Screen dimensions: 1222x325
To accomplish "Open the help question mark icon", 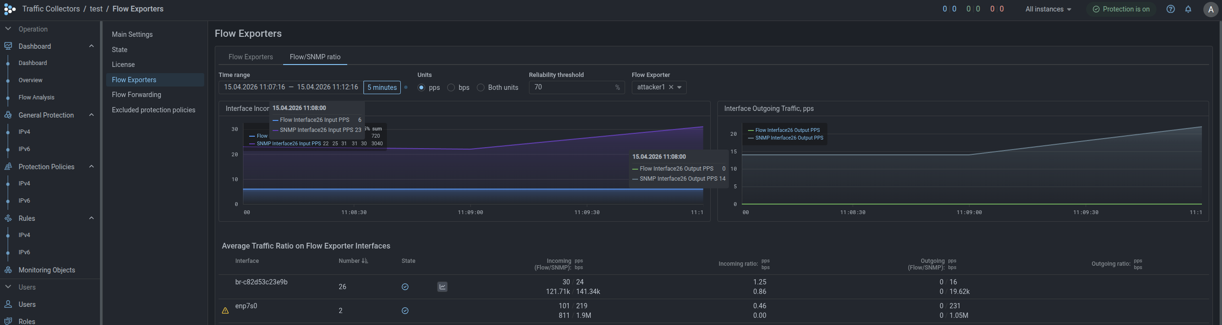I will [1170, 9].
